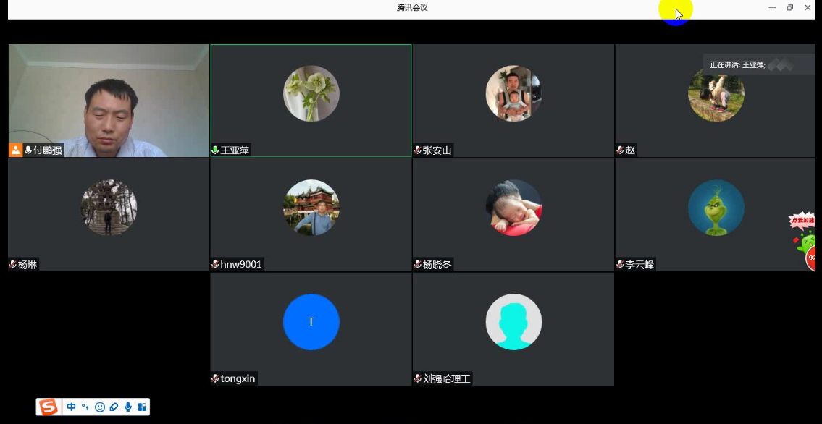Click the blue T avatar of tongxin
The width and height of the screenshot is (822, 424).
pos(311,322)
